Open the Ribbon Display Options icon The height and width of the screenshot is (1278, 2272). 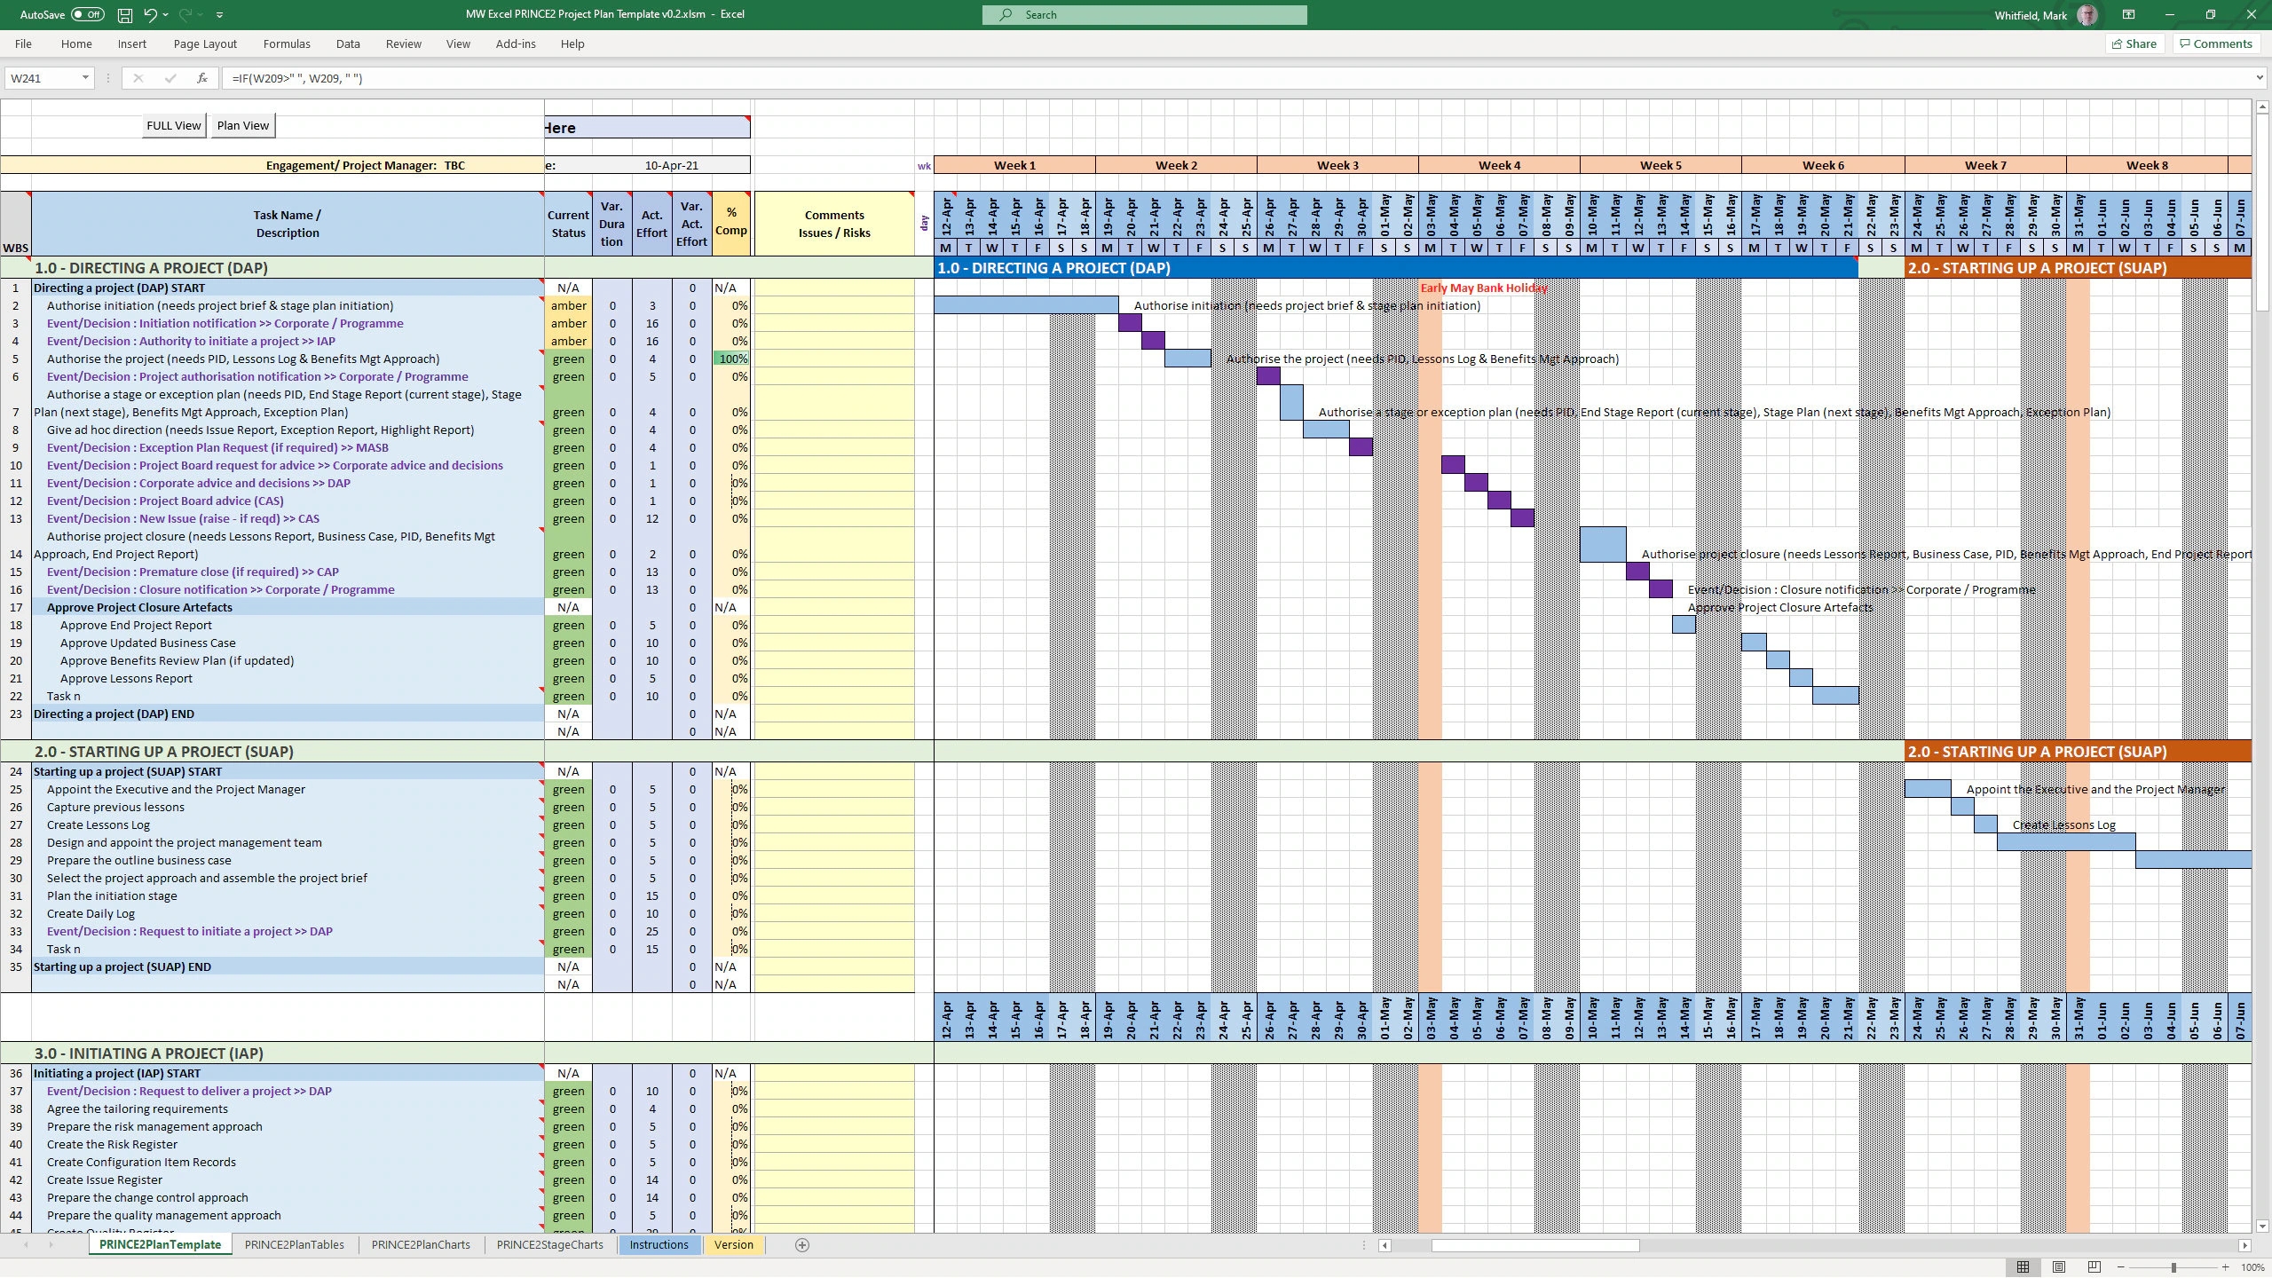coord(2128,14)
